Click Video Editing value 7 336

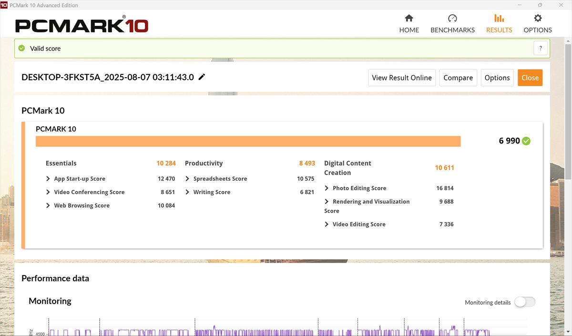coord(447,224)
